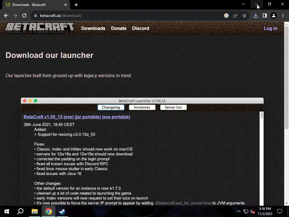
Task: Click the Betacraft logo
Action: tap(40, 28)
